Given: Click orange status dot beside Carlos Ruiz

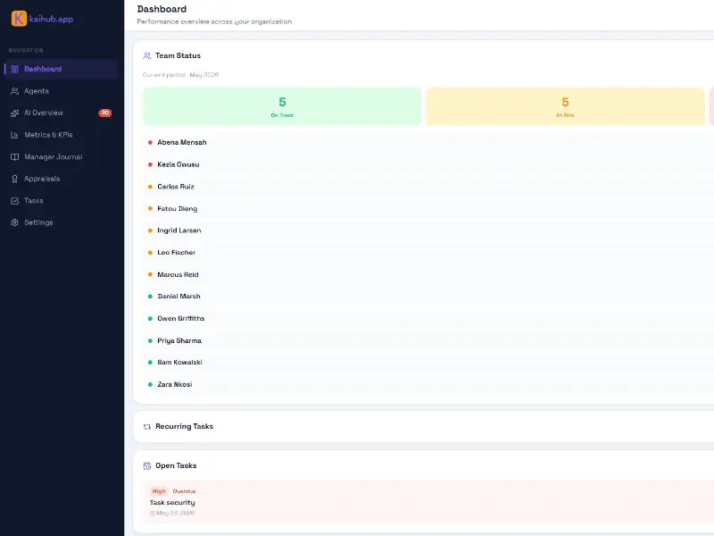Looking at the screenshot, I should click(x=150, y=187).
